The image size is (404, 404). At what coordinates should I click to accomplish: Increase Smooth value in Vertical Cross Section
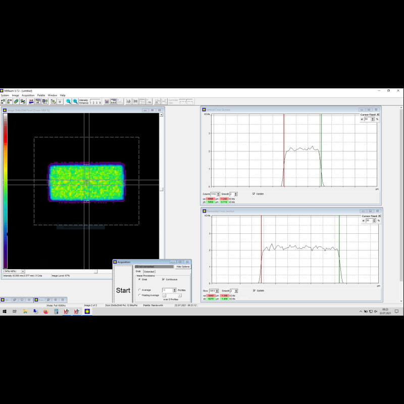point(236,192)
